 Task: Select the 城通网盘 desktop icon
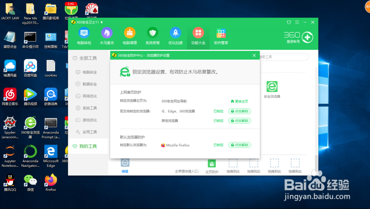(x=10, y=68)
